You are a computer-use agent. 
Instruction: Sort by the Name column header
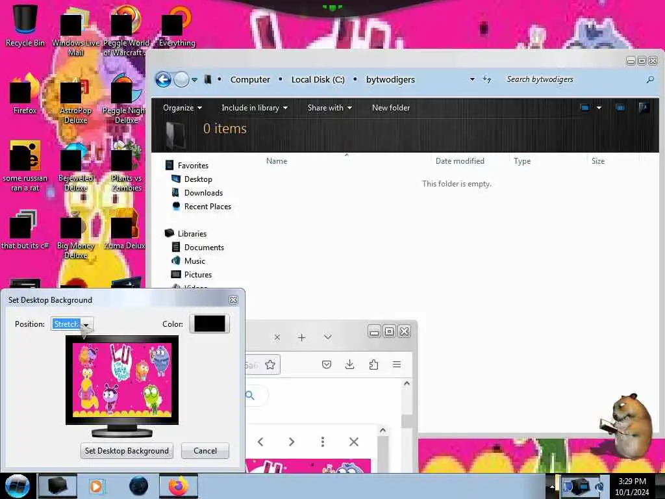click(x=277, y=161)
